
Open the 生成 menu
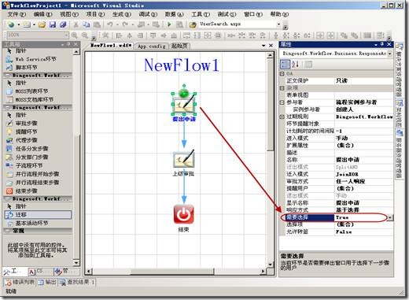122,14
